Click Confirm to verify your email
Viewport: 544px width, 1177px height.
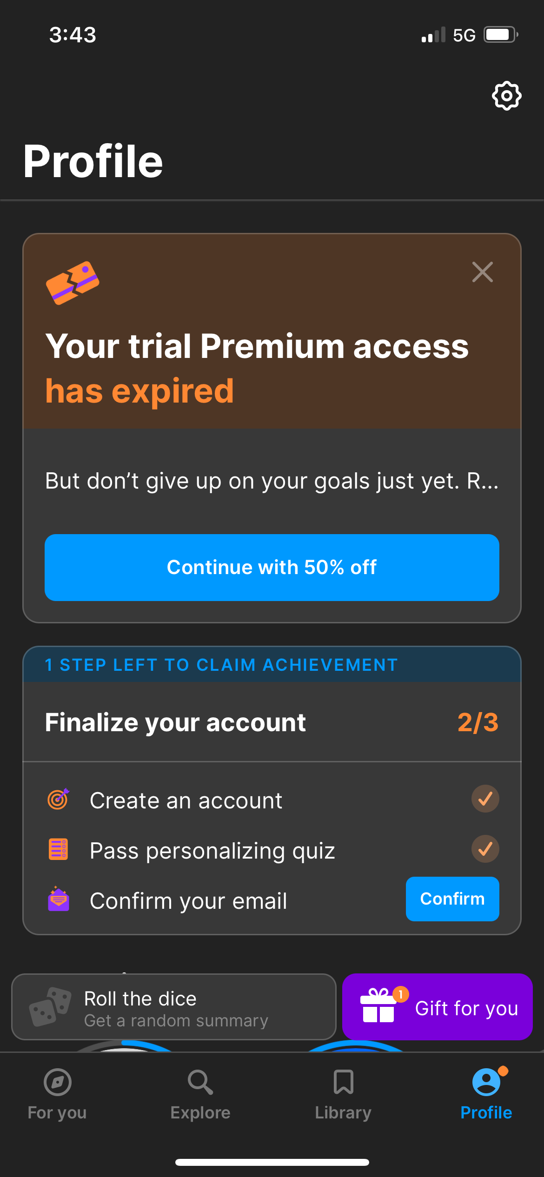point(452,899)
